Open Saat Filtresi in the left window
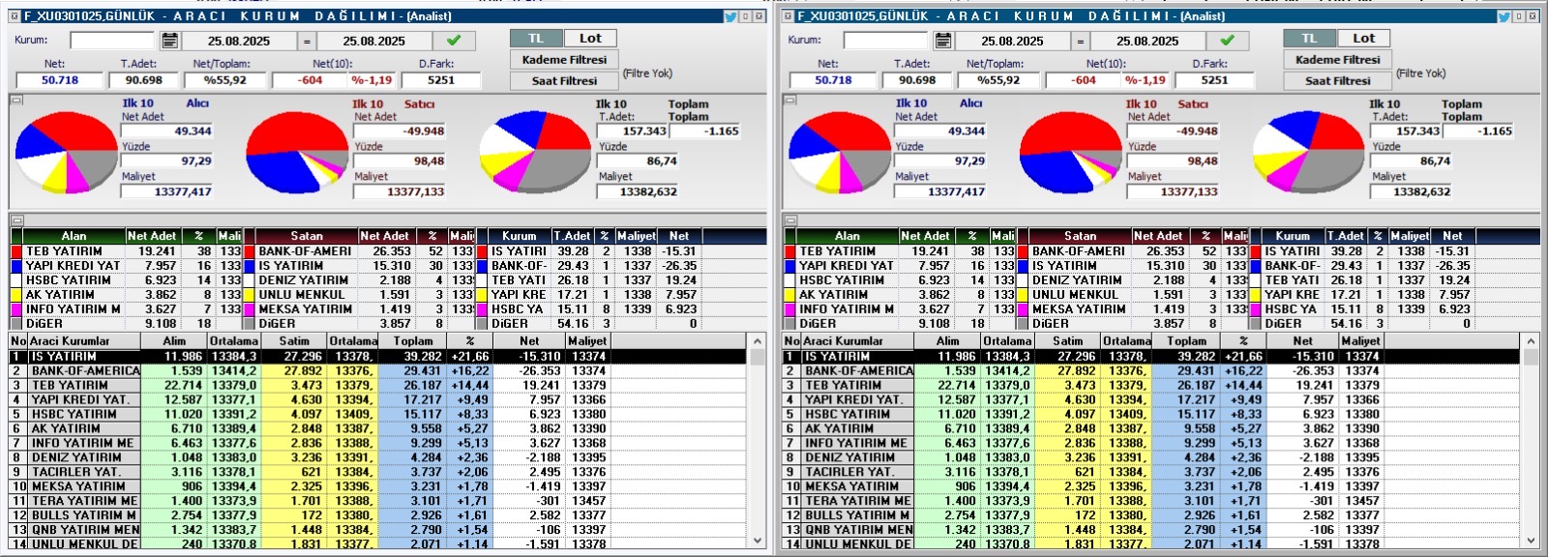The image size is (1548, 557). pyautogui.click(x=564, y=81)
